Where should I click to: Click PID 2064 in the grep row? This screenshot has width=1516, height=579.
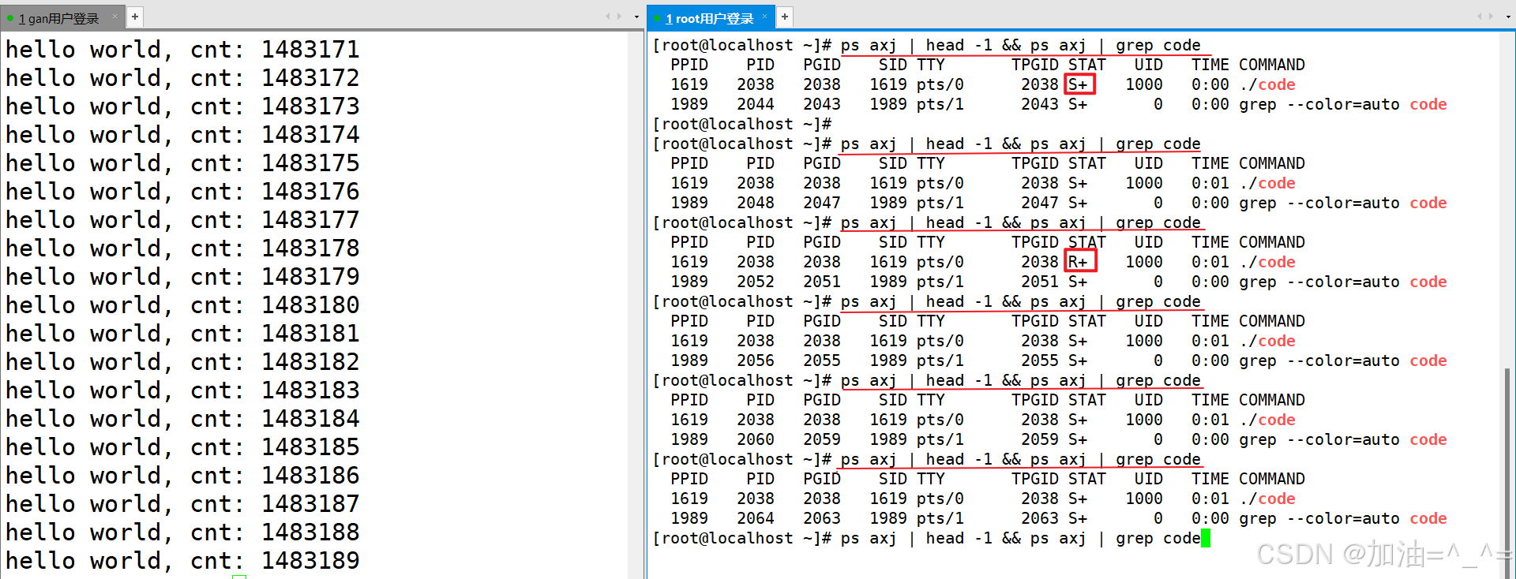(756, 518)
